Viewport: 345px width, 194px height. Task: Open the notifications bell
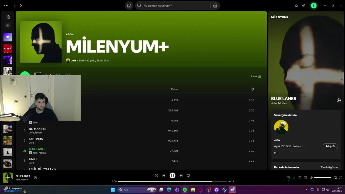click(296, 6)
